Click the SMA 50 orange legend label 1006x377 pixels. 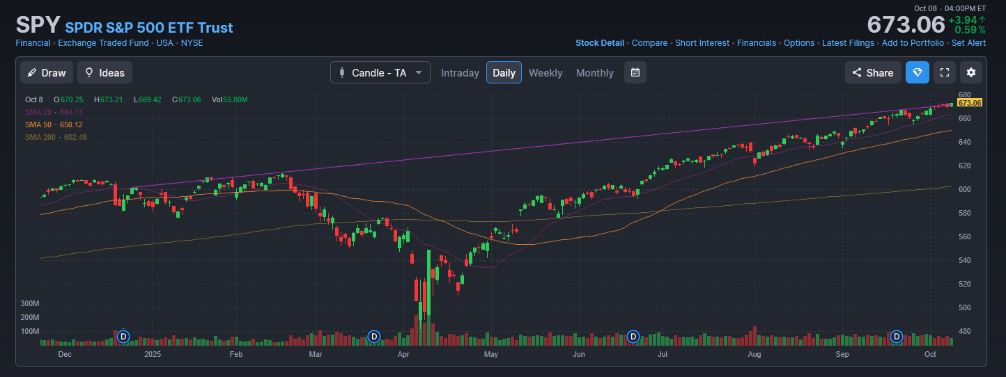tap(54, 125)
